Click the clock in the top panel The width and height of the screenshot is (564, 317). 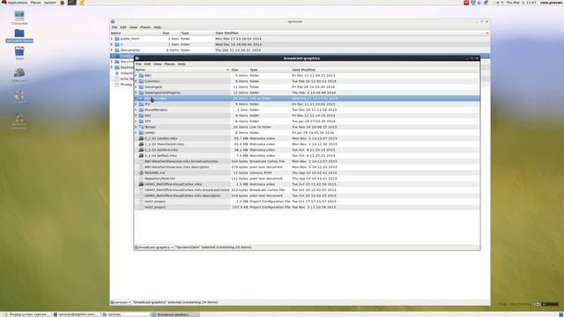click(521, 3)
